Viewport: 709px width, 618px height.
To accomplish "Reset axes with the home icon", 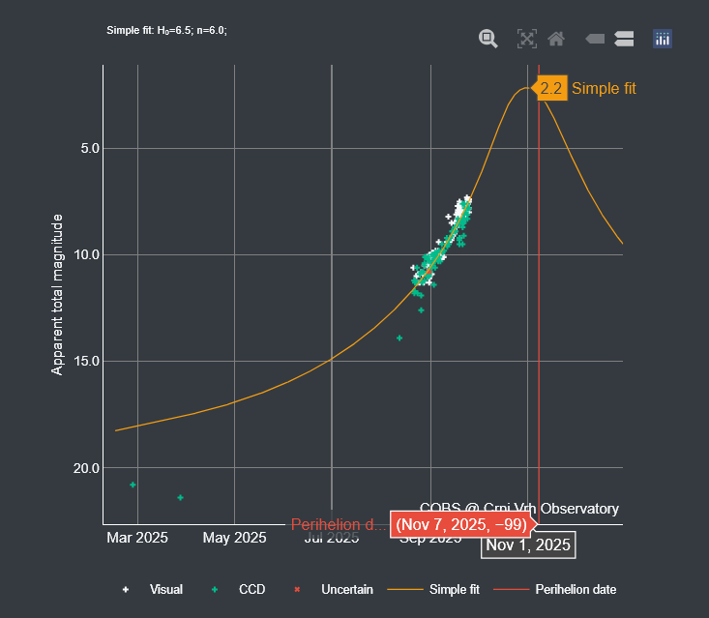I will [555, 39].
